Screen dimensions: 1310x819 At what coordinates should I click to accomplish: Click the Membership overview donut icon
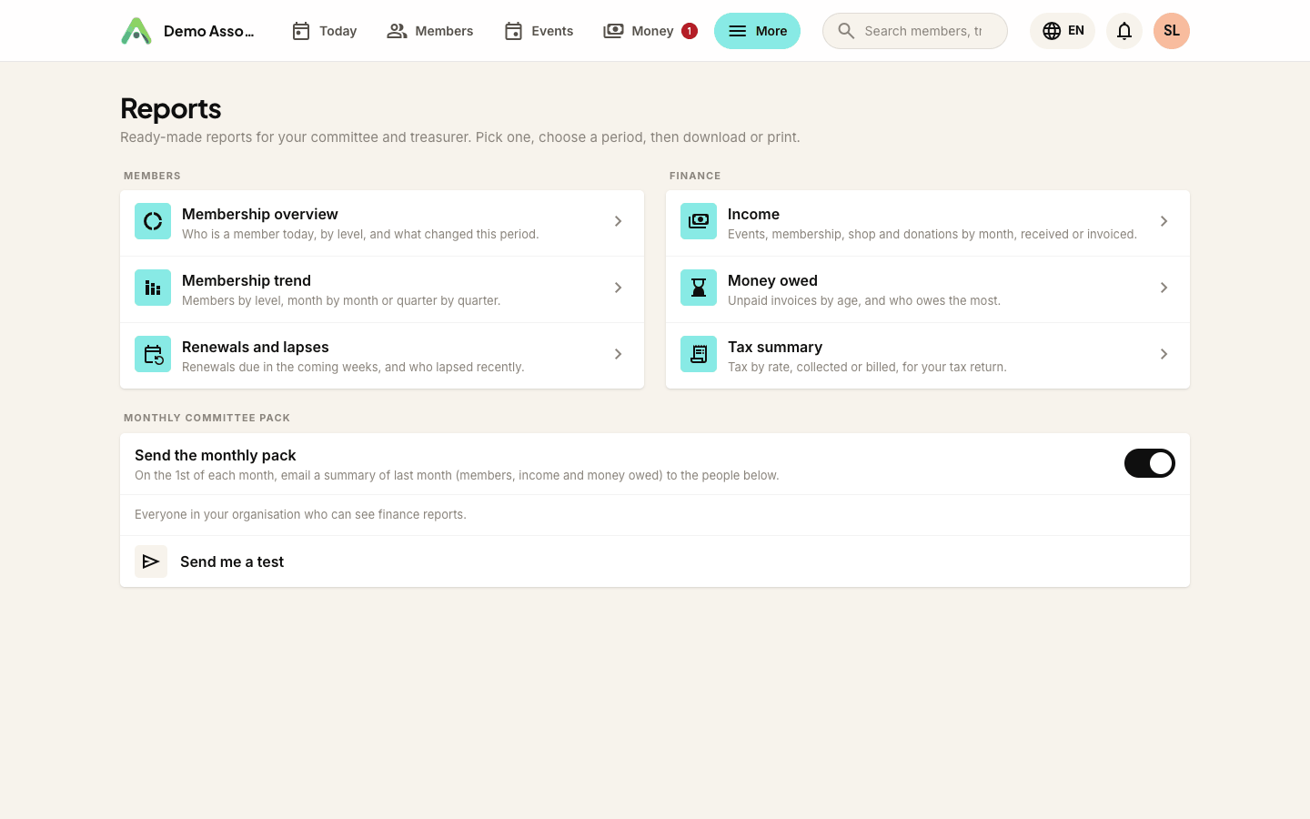click(153, 221)
